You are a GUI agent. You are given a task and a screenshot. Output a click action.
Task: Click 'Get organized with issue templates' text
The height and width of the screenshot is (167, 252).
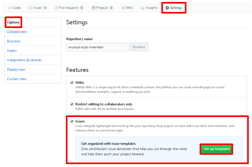tap(109, 143)
